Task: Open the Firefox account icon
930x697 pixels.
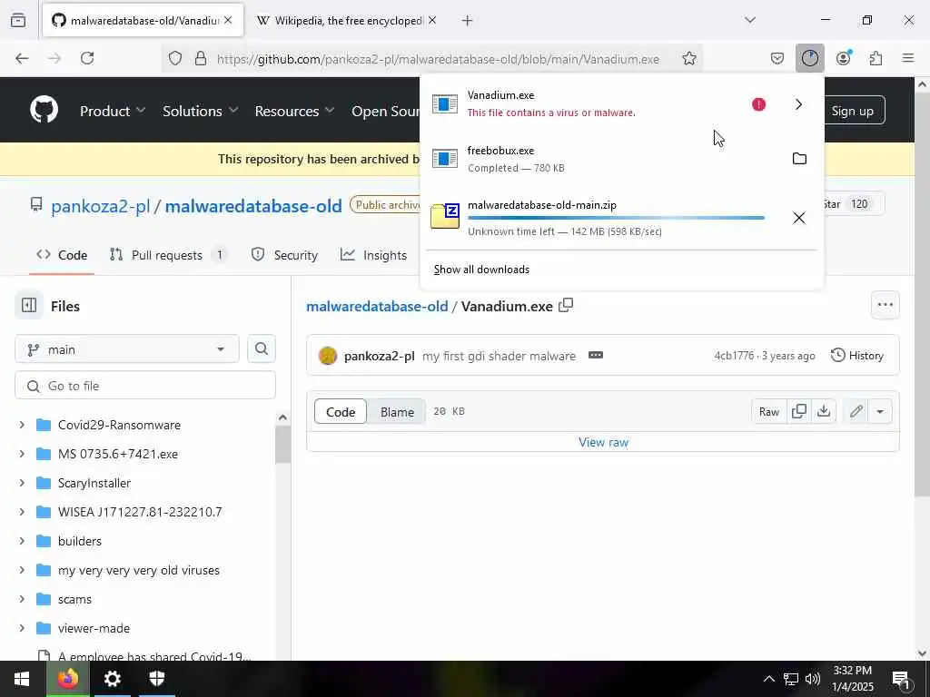Action: pos(843,58)
